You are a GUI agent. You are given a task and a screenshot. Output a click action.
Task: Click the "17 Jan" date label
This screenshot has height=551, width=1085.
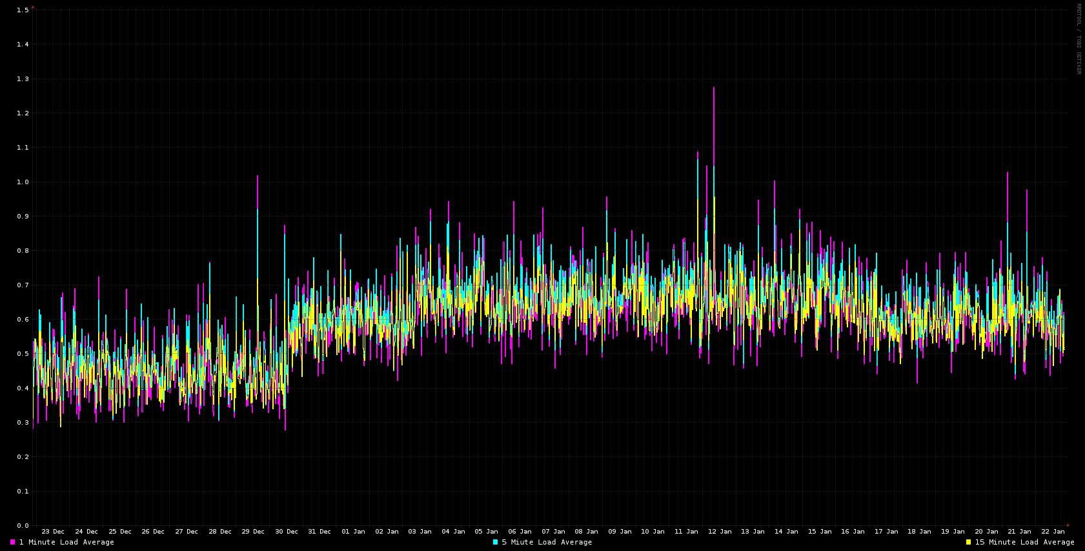pyautogui.click(x=886, y=532)
